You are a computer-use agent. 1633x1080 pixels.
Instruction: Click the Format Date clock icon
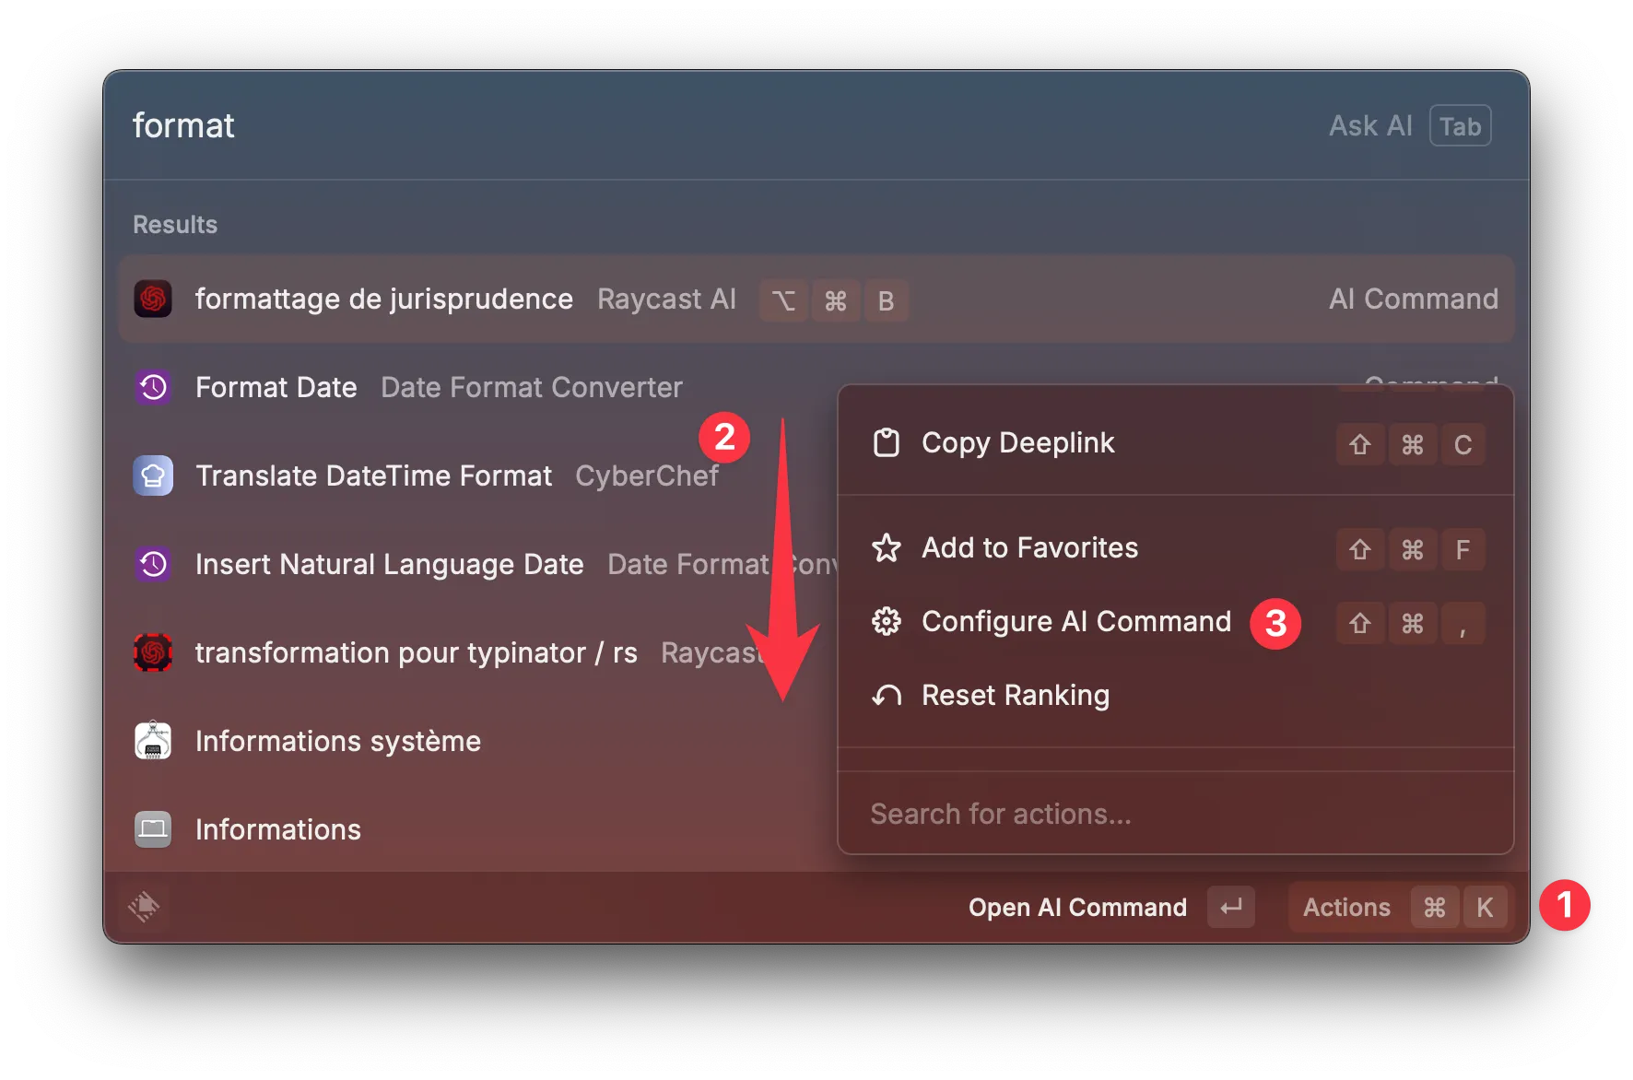[153, 387]
